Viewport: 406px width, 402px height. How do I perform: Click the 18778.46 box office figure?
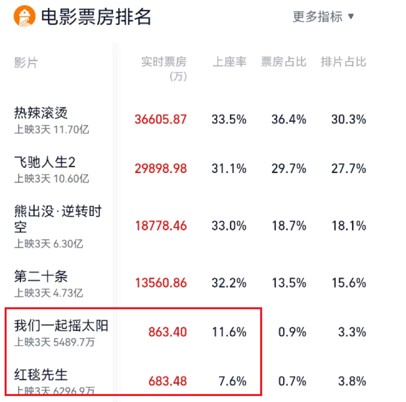(161, 226)
